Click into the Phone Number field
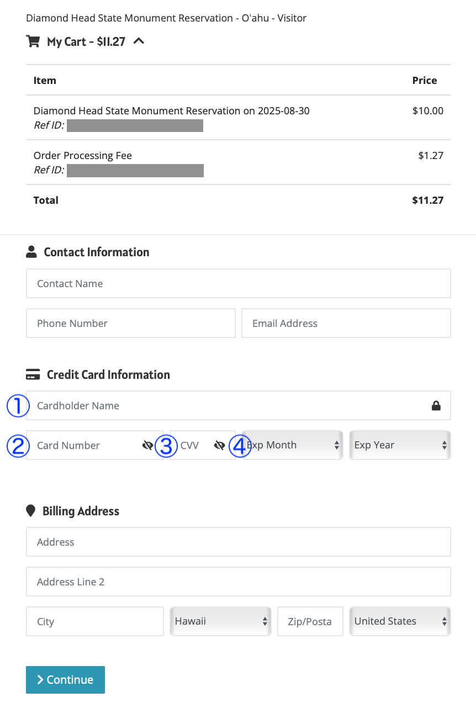The image size is (476, 713). point(130,324)
